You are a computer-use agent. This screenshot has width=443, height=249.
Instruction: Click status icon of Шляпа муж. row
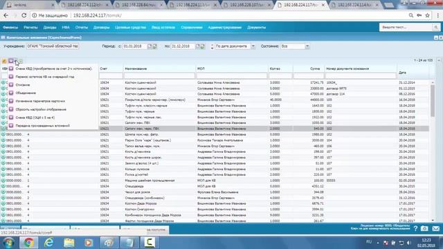click(3, 134)
